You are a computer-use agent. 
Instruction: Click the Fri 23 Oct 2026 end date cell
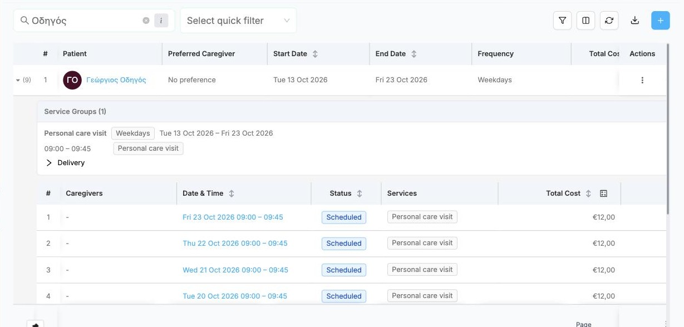click(x=401, y=80)
